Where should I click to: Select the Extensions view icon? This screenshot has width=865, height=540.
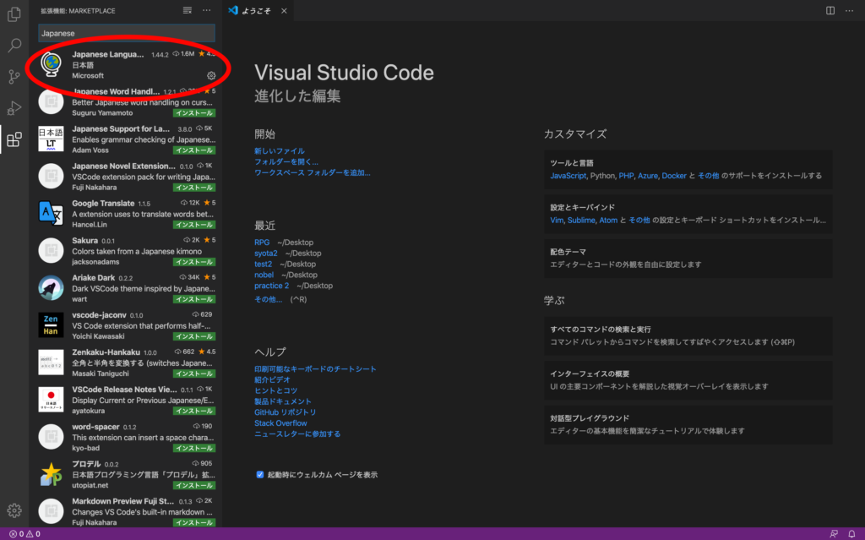click(x=14, y=139)
